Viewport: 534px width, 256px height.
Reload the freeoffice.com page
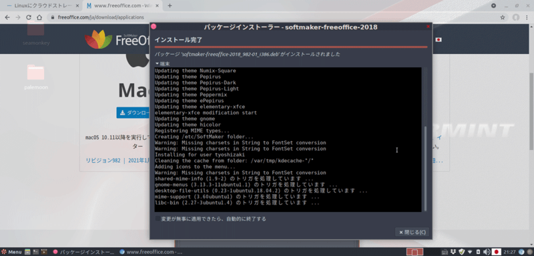[x=28, y=17]
